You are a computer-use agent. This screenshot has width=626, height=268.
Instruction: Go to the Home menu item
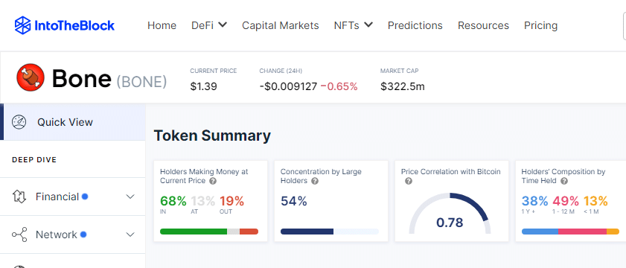pos(162,25)
